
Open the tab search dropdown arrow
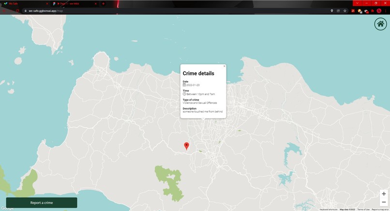357,3
